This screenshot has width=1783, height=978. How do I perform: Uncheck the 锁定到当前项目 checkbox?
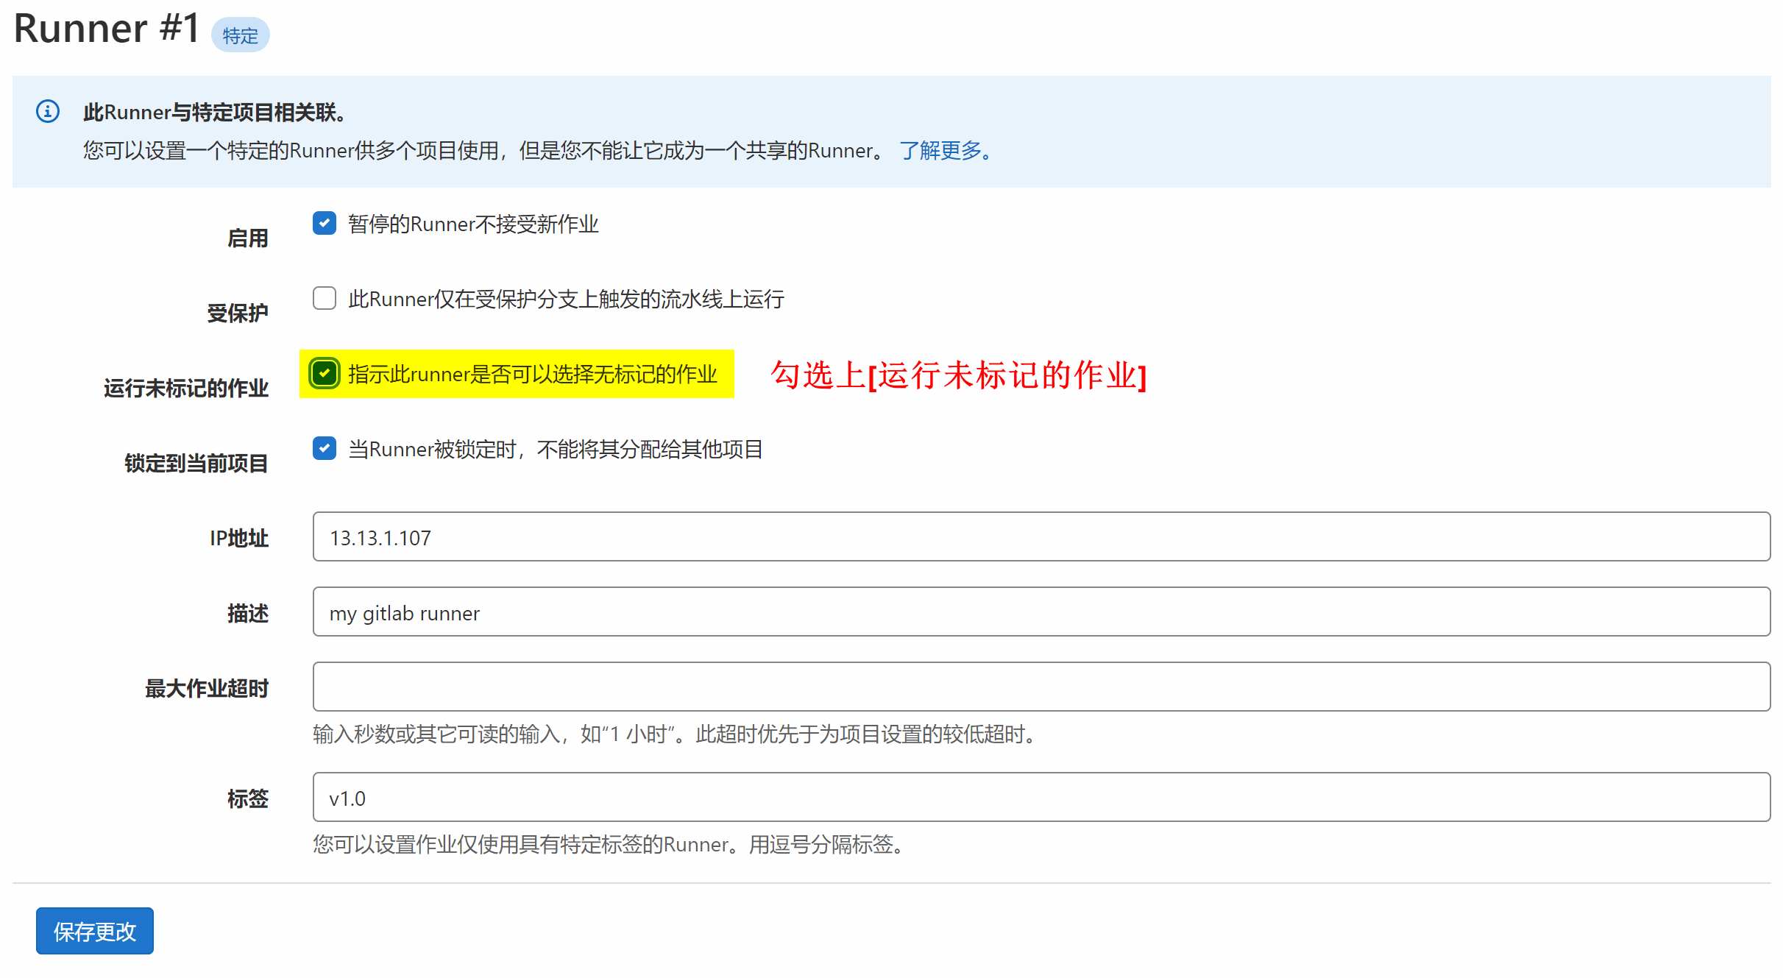[x=324, y=448]
